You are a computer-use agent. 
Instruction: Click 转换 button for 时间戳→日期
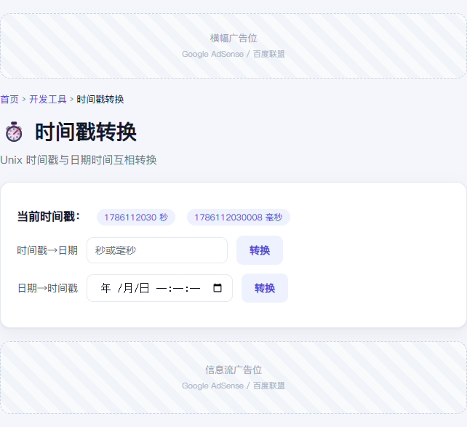260,250
